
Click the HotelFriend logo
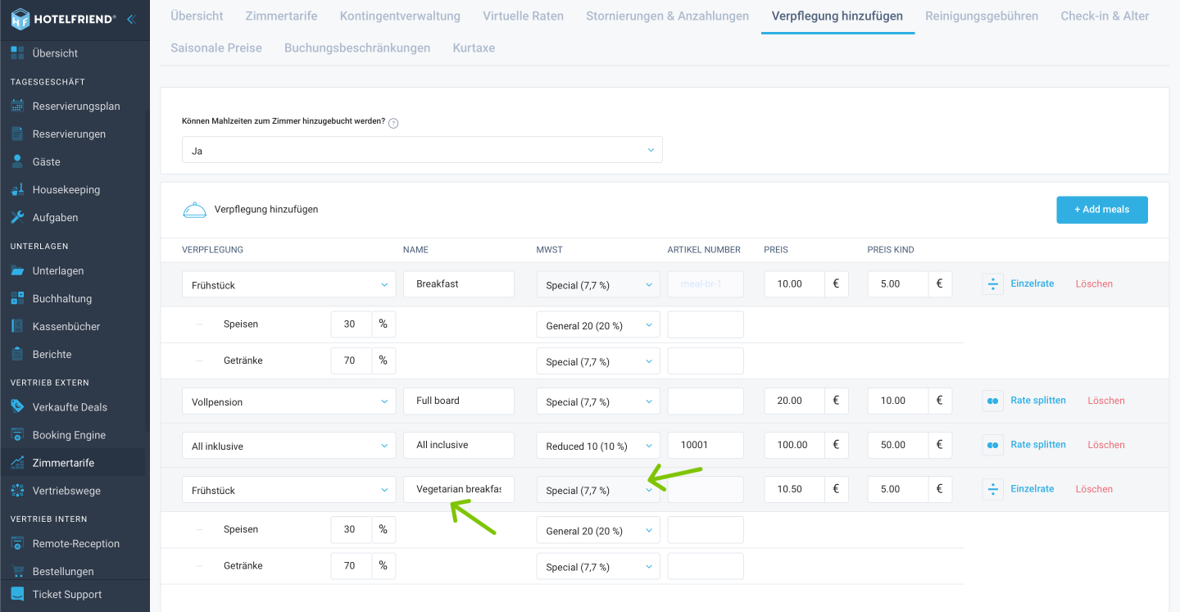63,18
